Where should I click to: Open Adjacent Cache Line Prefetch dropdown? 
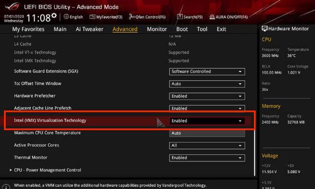(x=207, y=108)
